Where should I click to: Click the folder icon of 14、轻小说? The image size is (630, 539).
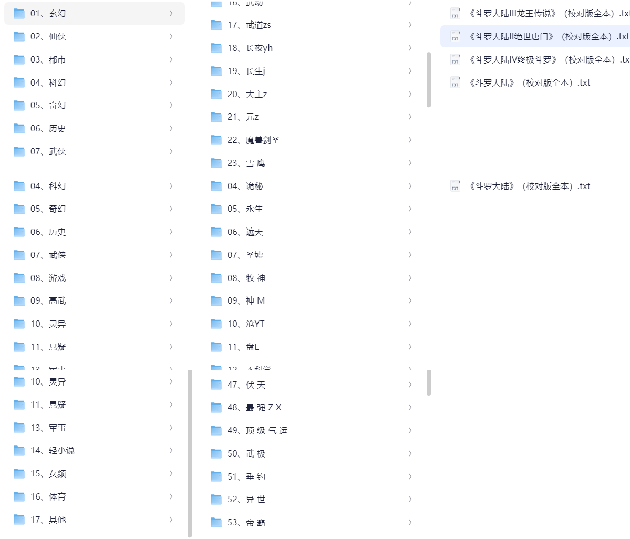point(19,451)
